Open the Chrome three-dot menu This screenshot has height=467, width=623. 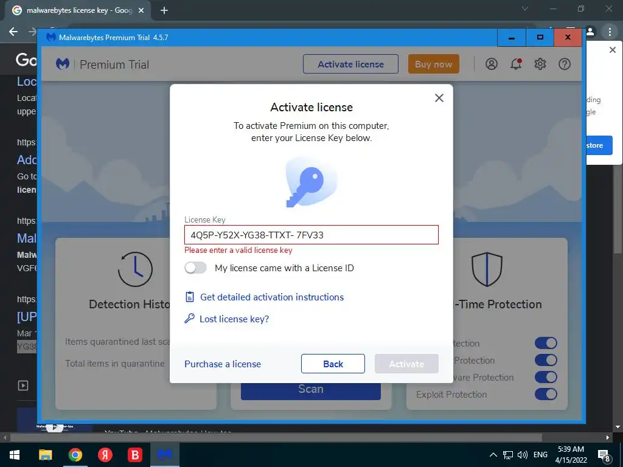(x=610, y=32)
